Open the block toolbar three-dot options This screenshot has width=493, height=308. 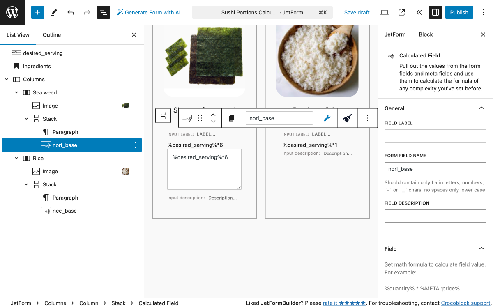pos(368,118)
